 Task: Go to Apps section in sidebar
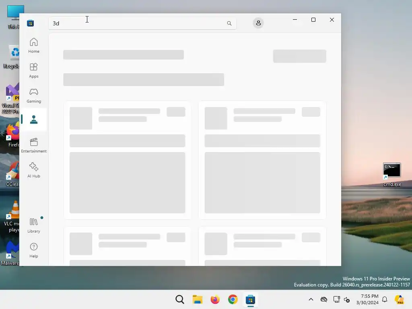coord(34,70)
